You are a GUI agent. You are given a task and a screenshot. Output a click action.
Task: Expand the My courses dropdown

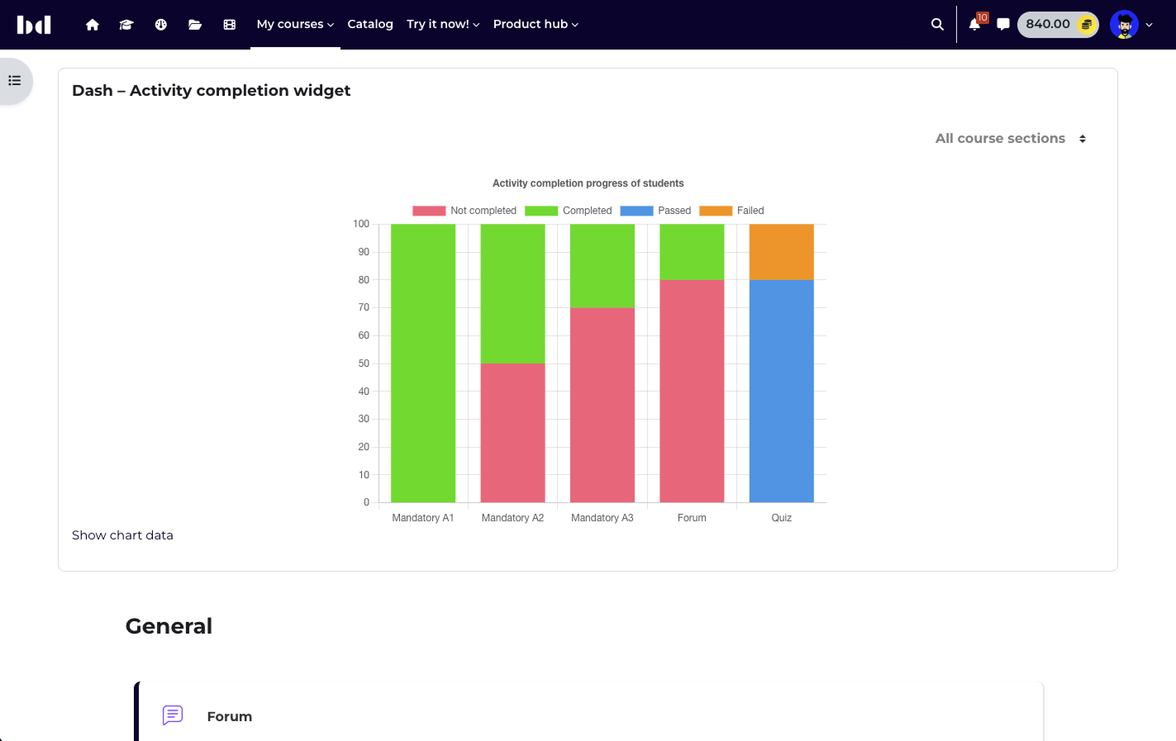pos(295,25)
